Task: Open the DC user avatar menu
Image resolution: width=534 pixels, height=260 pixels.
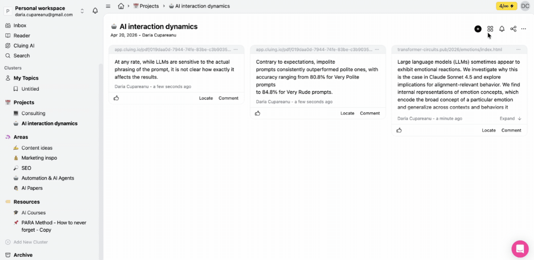Action: point(525,6)
